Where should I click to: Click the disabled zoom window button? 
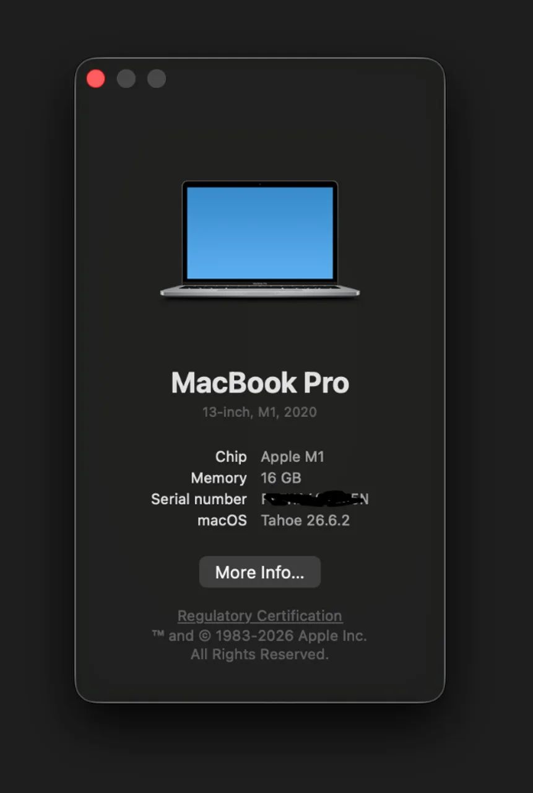click(x=157, y=79)
